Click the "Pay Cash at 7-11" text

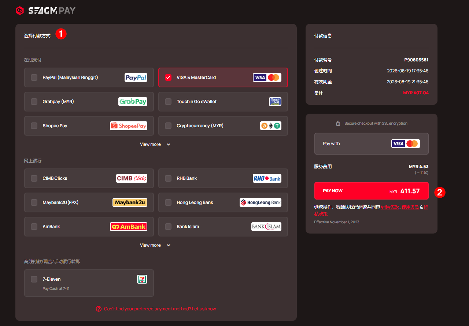coord(56,289)
